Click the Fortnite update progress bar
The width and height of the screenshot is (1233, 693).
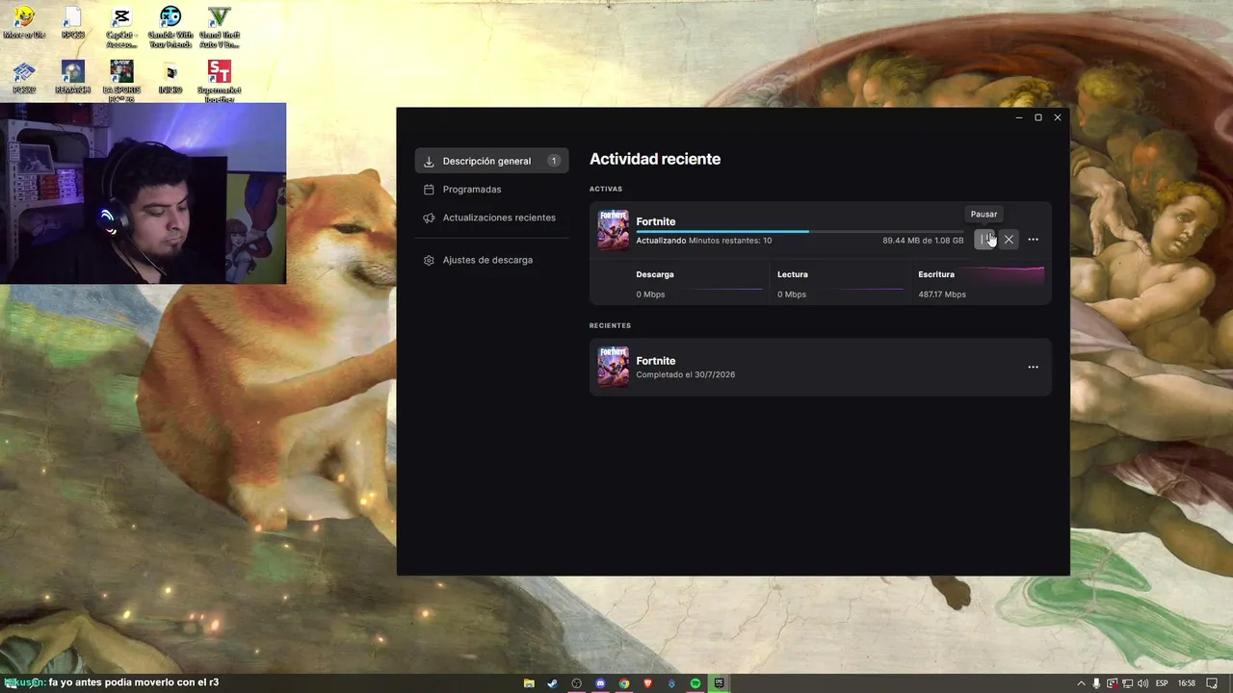point(800,231)
